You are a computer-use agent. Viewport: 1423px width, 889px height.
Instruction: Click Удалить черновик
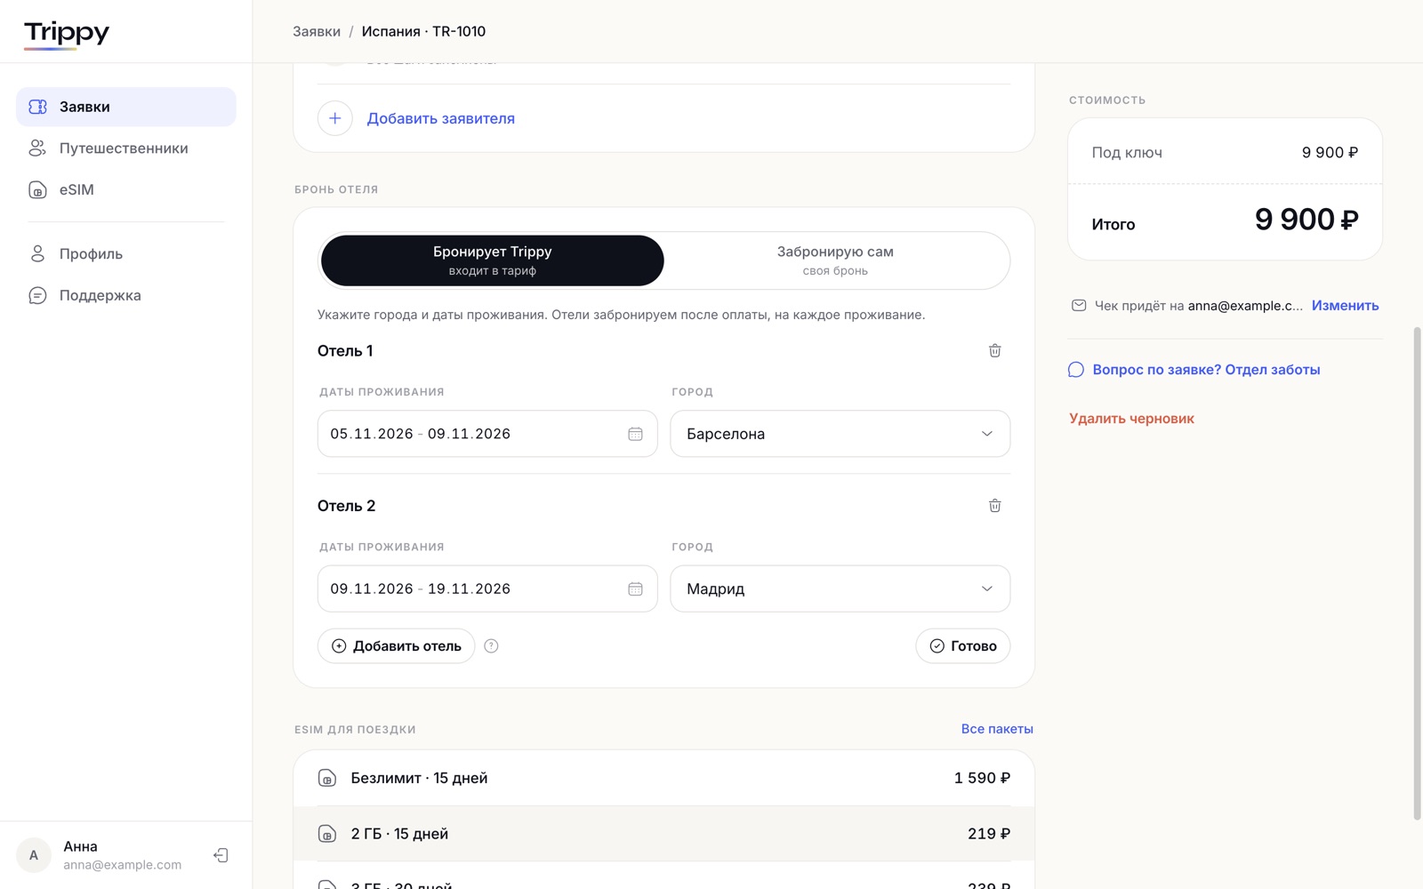point(1131,419)
